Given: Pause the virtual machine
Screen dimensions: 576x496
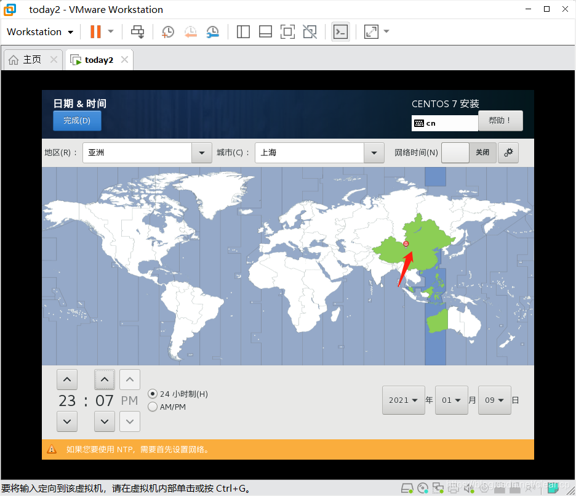Looking at the screenshot, I should 95,31.
